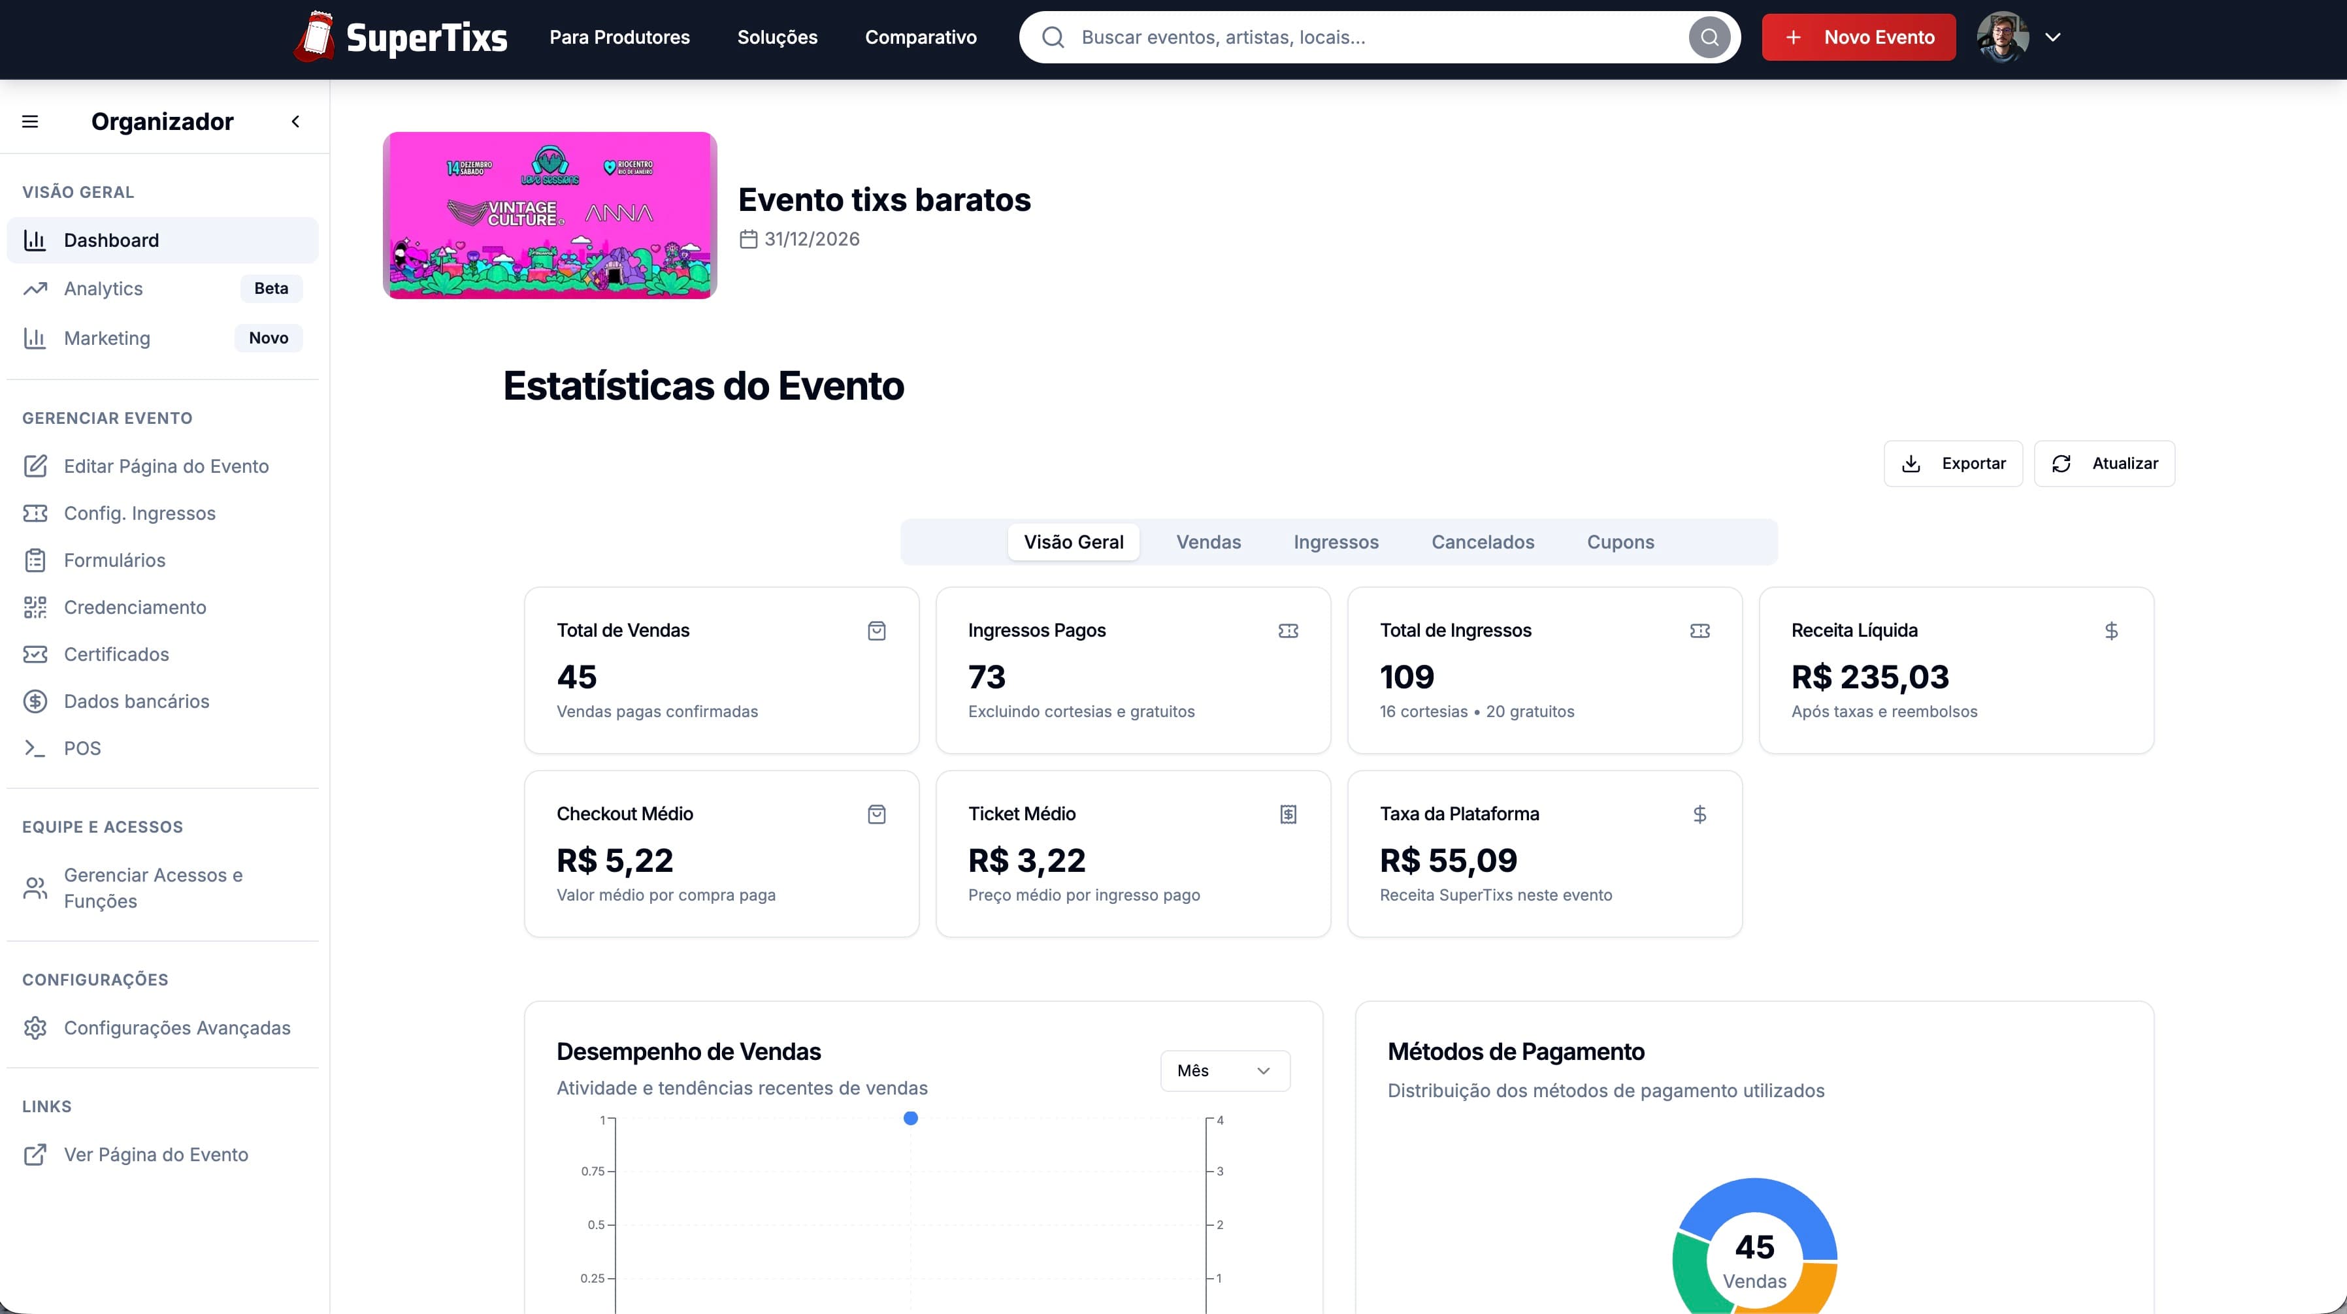The image size is (2347, 1314).
Task: Open Certificados in sidebar
Action: 162,654
